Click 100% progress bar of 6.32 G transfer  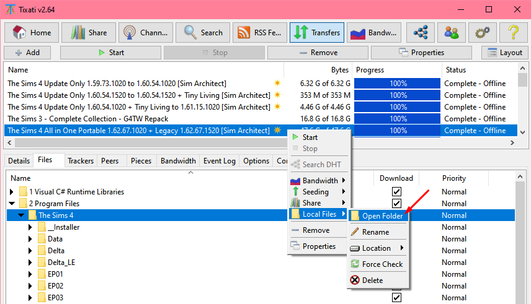click(397, 84)
